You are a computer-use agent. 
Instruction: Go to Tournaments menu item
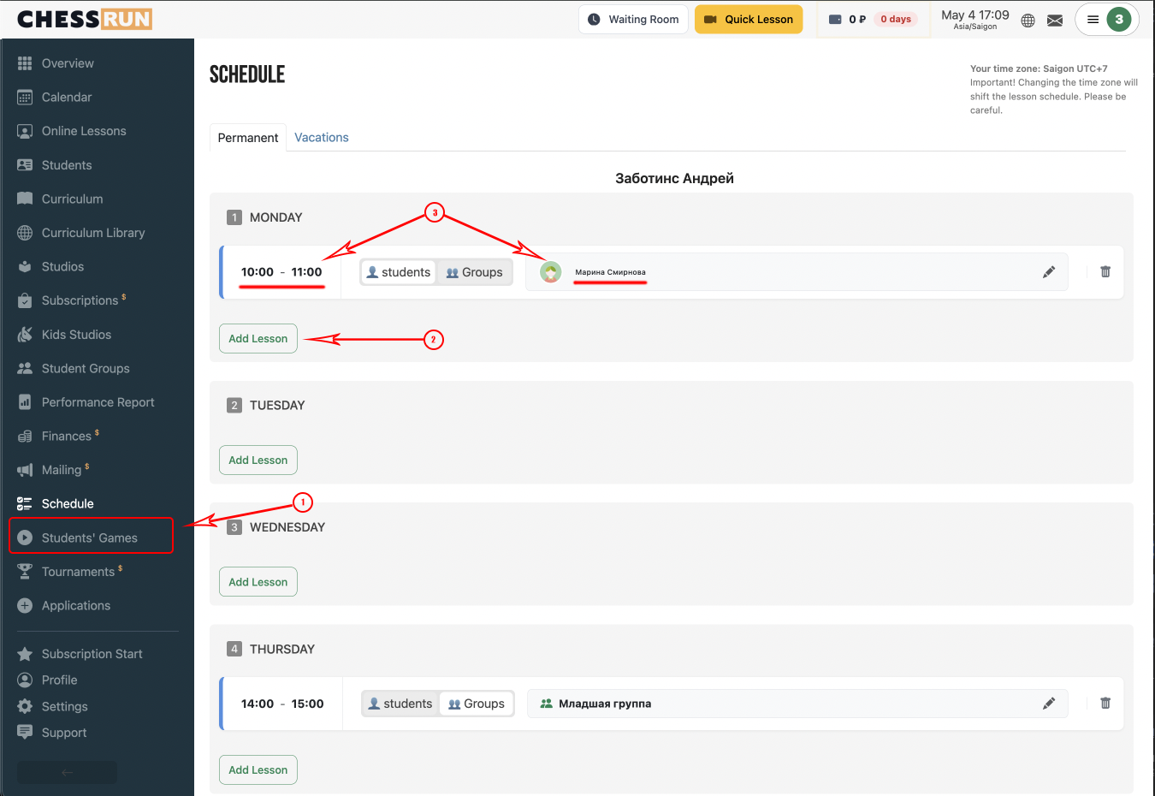78,572
